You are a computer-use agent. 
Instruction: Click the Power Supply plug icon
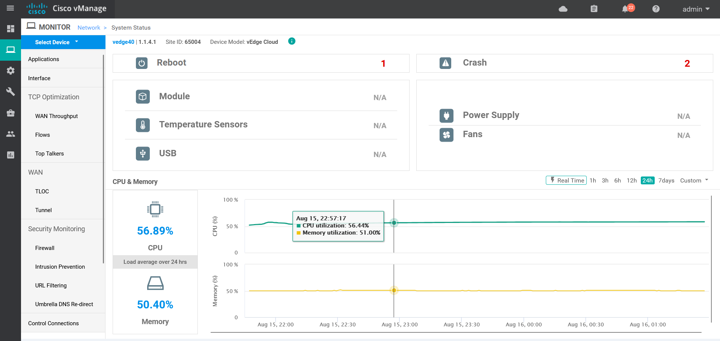tap(446, 116)
